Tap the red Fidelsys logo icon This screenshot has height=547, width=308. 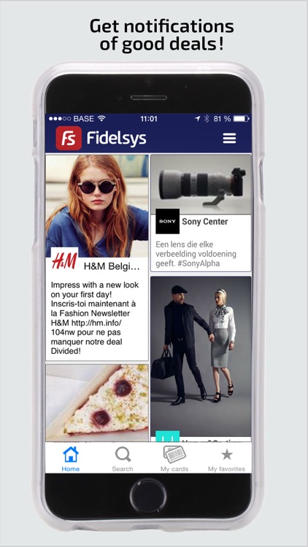click(69, 138)
